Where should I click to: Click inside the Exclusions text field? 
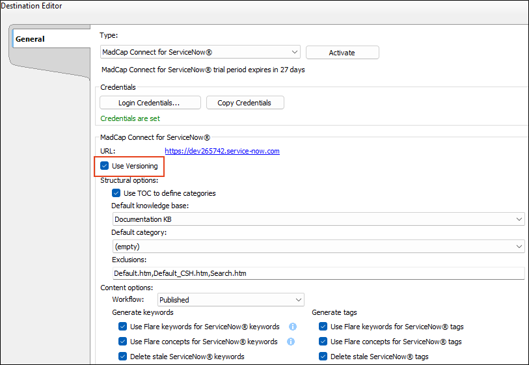point(318,273)
